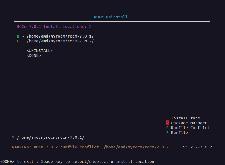Select the /home/amd/myrocm/rocm-7.0.1/ install location

(x=60, y=36)
